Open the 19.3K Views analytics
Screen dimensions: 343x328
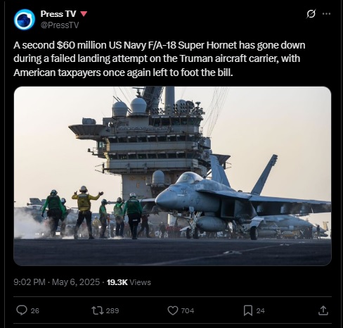click(129, 282)
